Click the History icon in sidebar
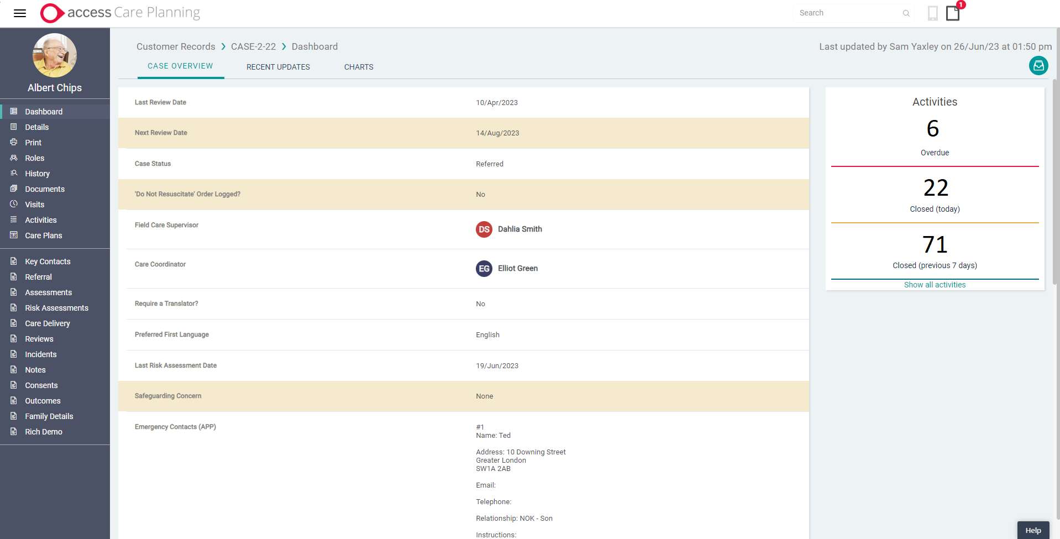Viewport: 1060px width, 539px height. [14, 173]
